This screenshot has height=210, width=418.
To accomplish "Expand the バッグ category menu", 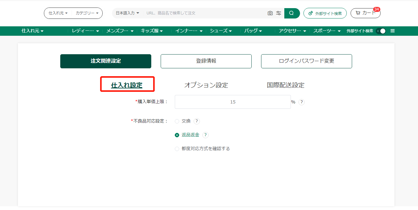I will 253,31.
